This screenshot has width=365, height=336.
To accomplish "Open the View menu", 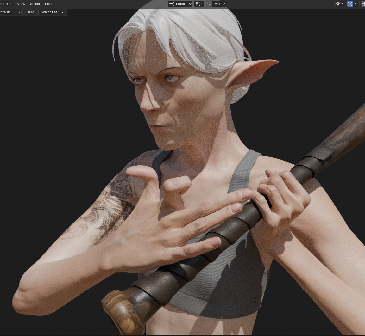I will click(21, 4).
